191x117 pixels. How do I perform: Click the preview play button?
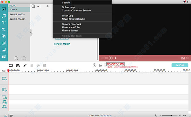(111, 58)
